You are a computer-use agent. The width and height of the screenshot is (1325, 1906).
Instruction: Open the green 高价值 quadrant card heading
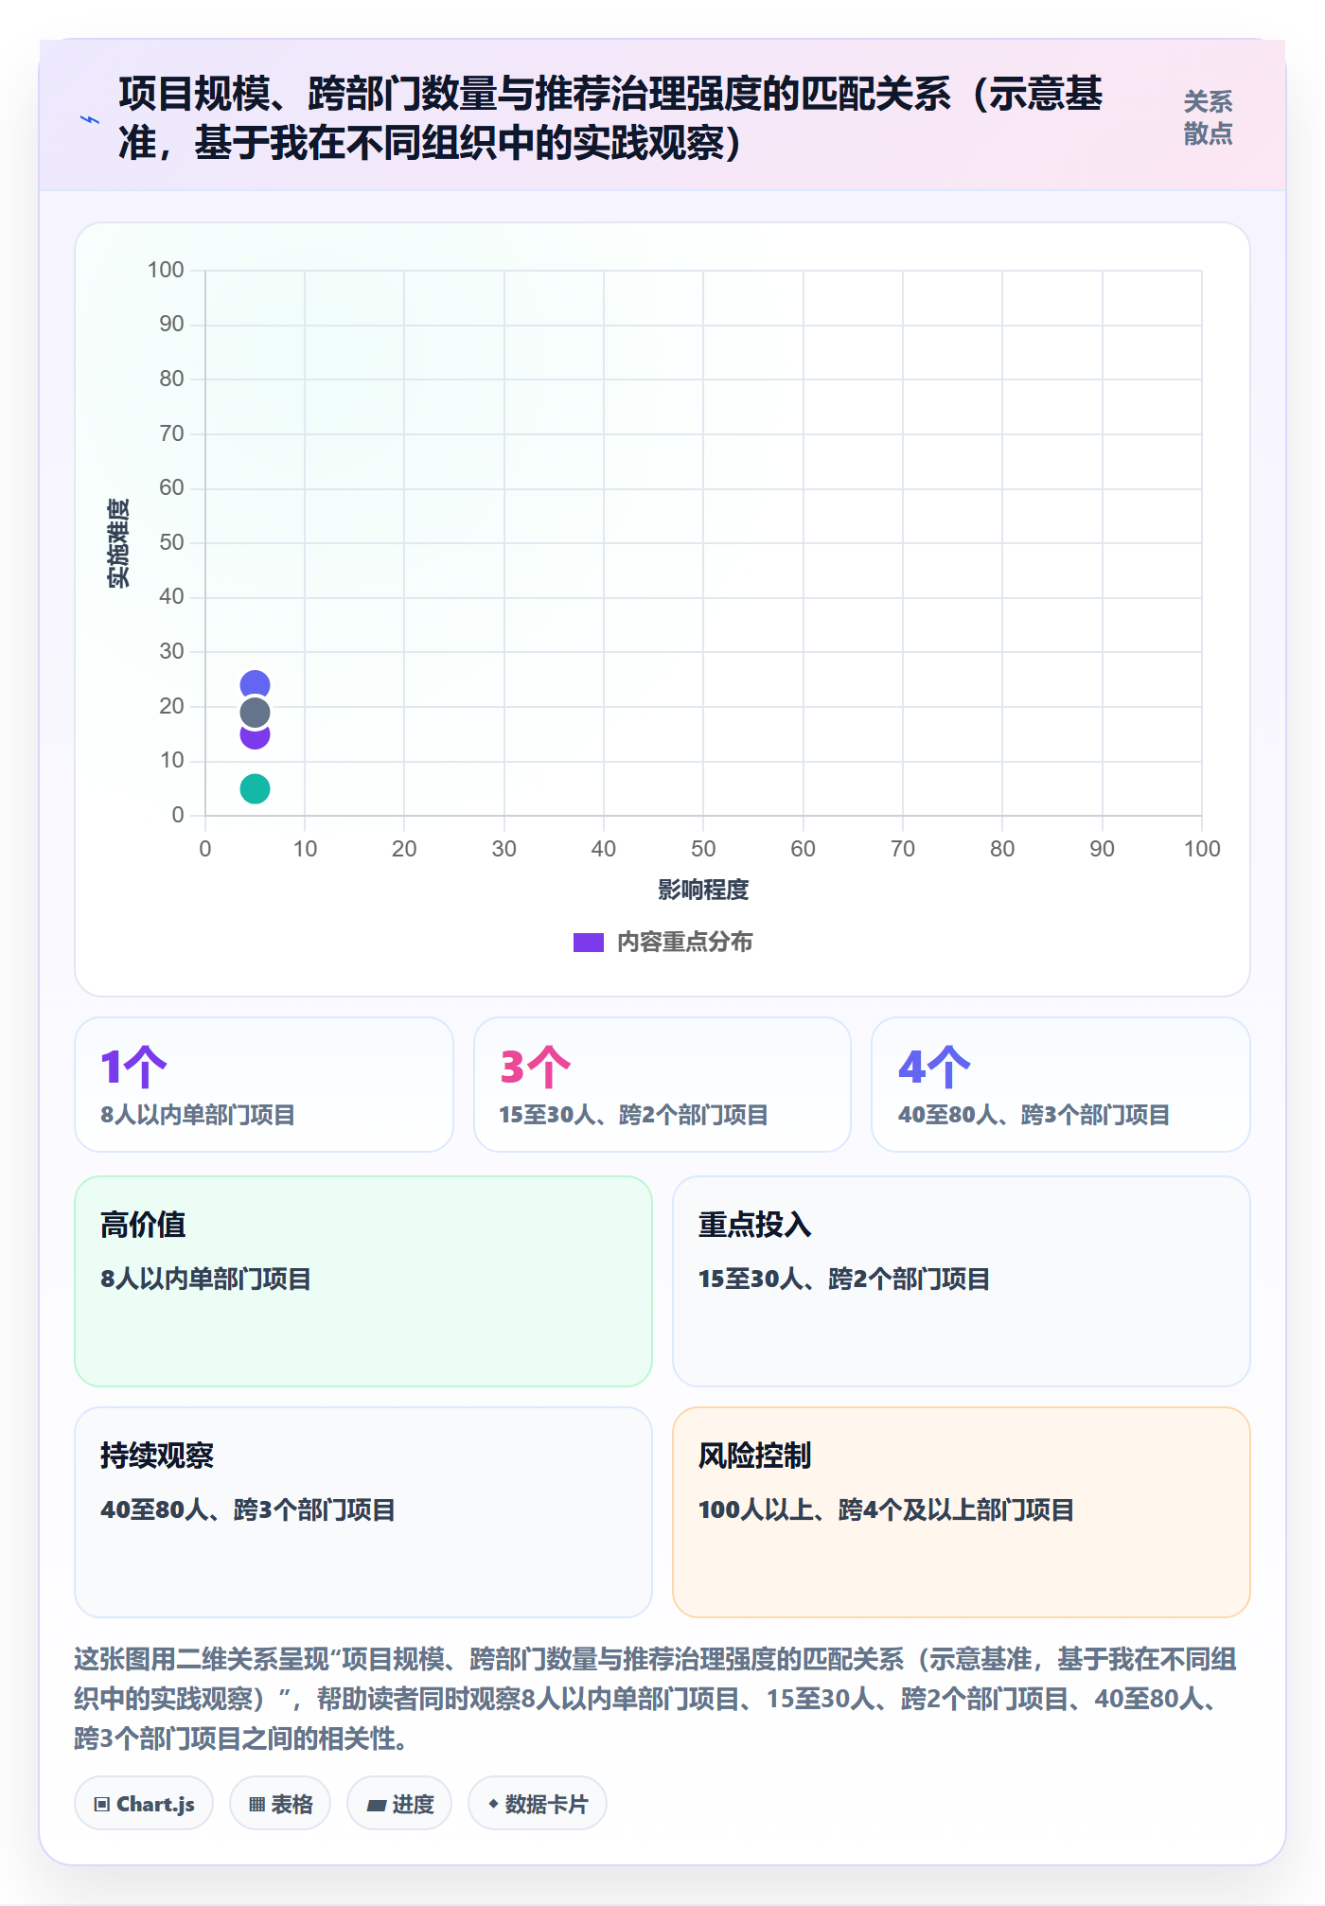tap(143, 1225)
